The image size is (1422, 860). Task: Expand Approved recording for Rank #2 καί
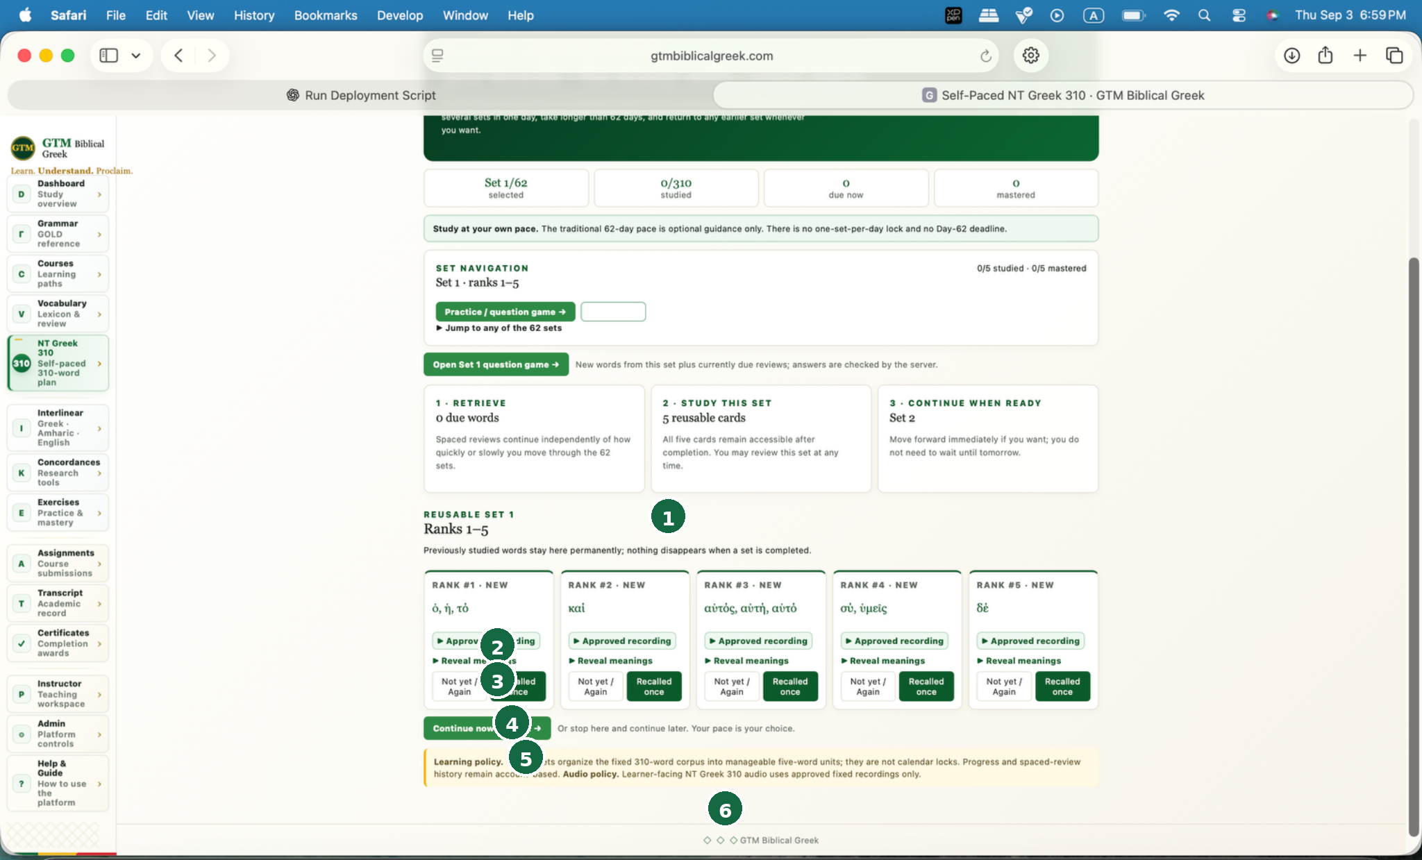(x=622, y=641)
